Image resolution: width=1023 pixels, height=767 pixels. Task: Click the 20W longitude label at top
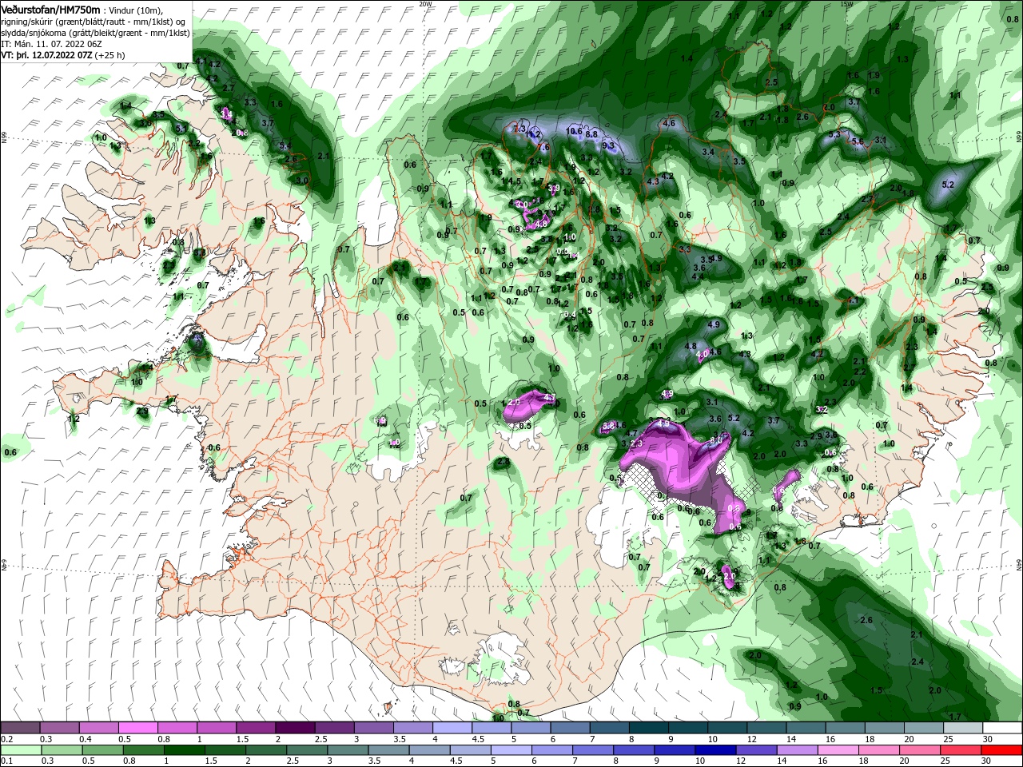pos(425,4)
